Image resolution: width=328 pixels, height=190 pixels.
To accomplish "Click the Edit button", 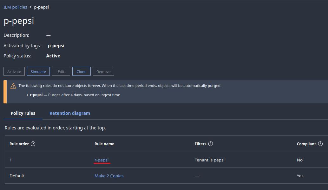I will point(61,72).
